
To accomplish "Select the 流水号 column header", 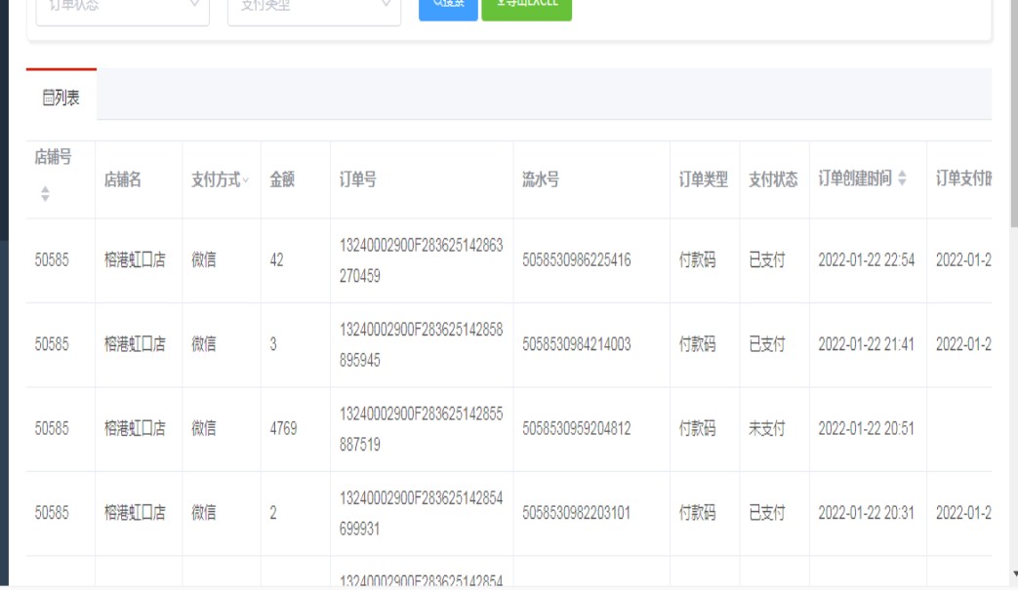I will click(540, 180).
